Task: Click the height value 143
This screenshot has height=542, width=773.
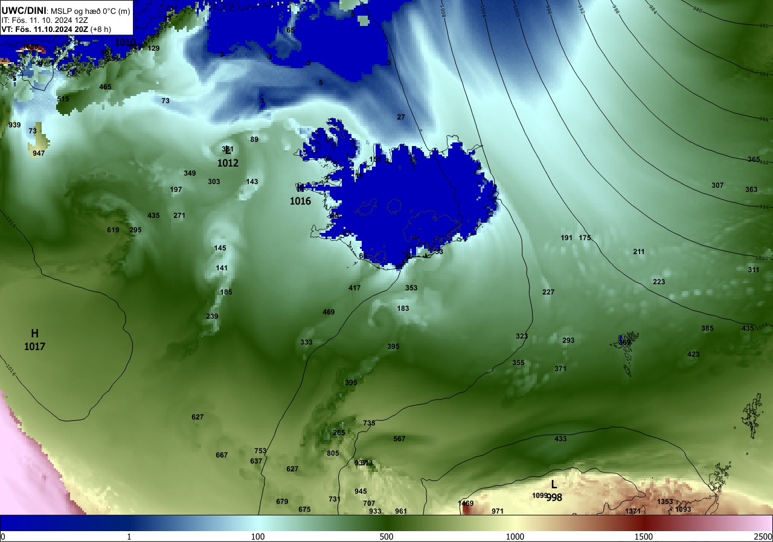Action: tap(252, 182)
